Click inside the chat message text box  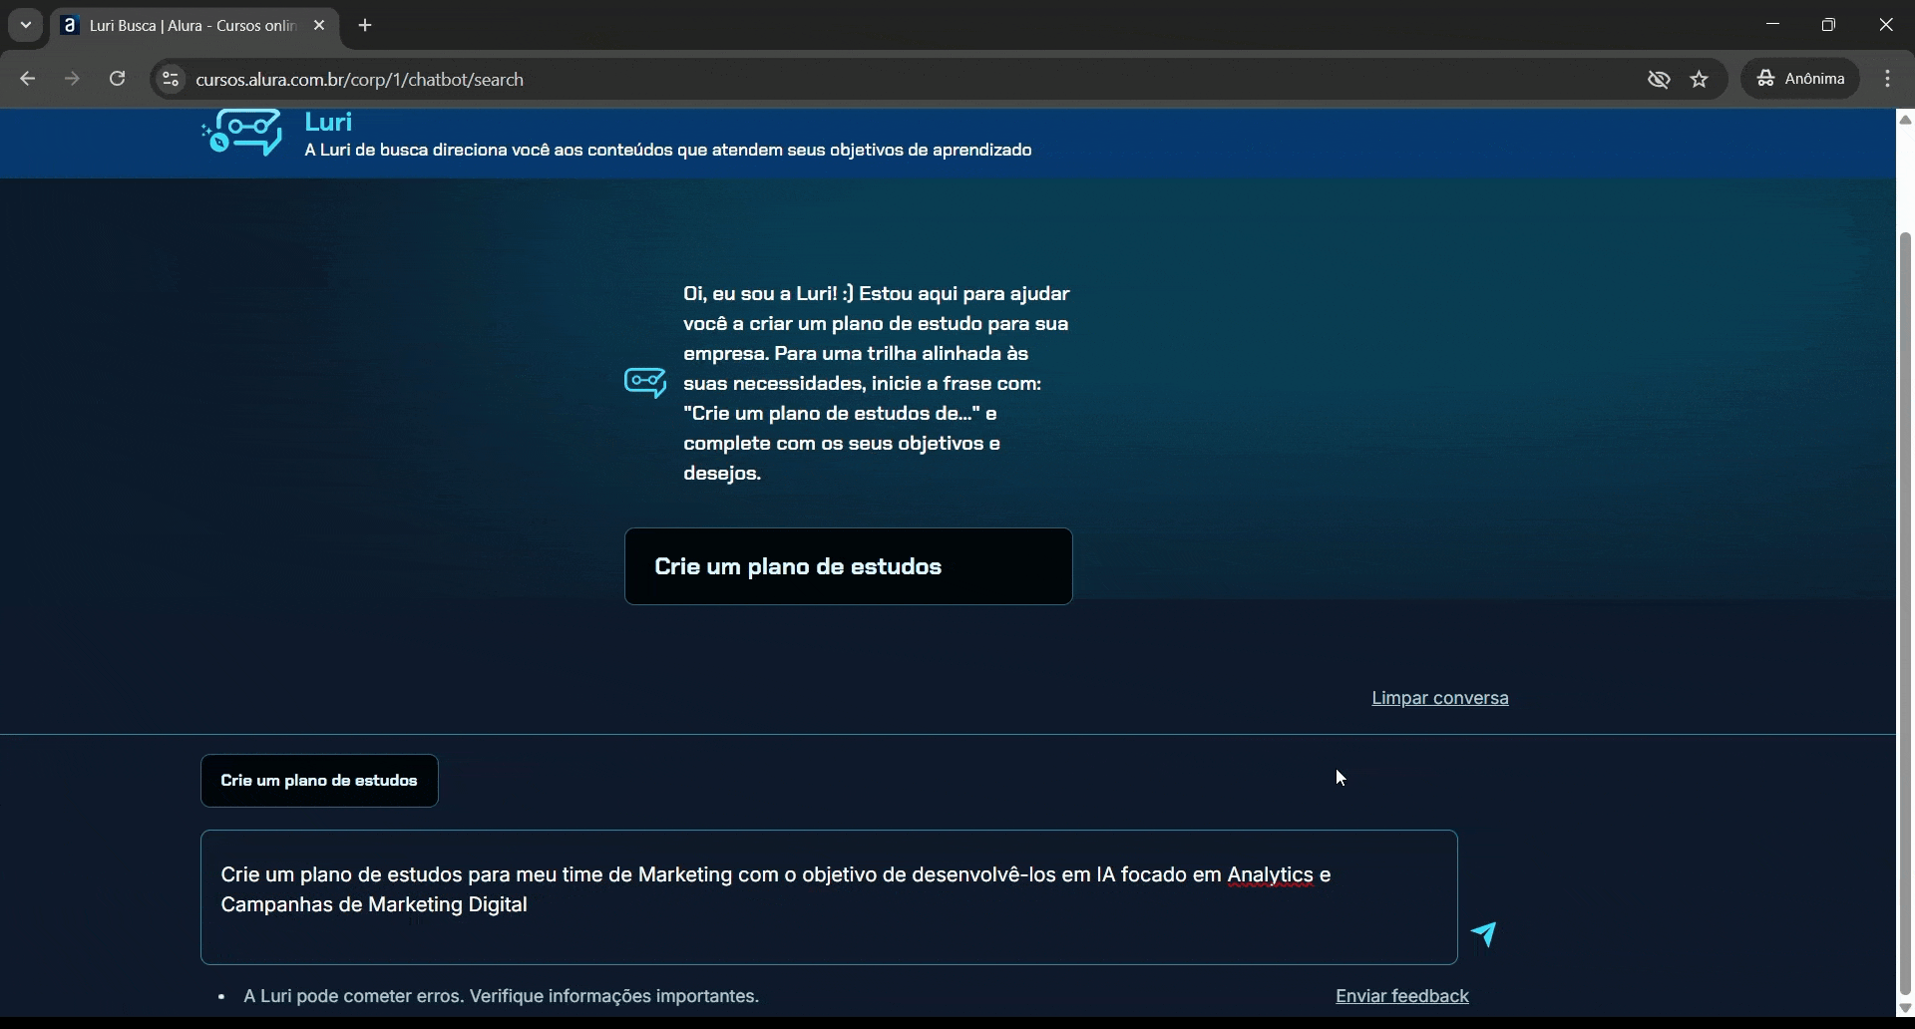point(828,927)
